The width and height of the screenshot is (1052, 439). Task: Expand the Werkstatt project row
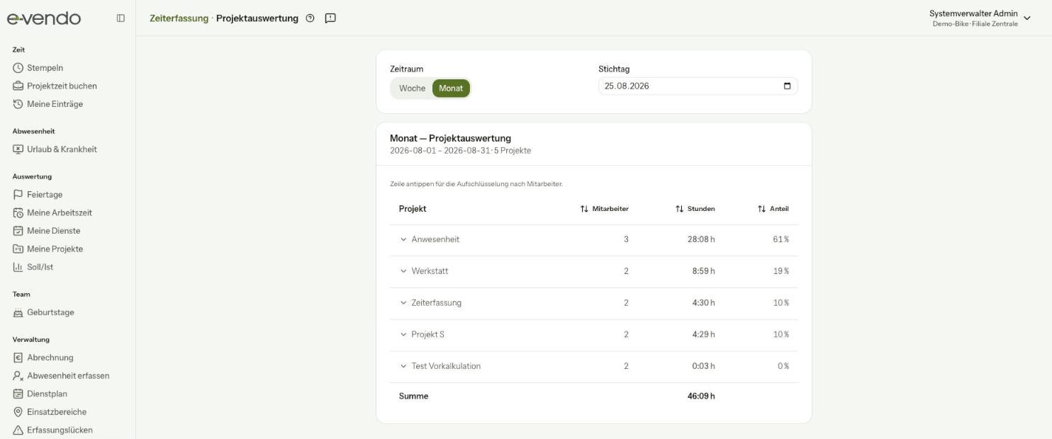[594, 271]
